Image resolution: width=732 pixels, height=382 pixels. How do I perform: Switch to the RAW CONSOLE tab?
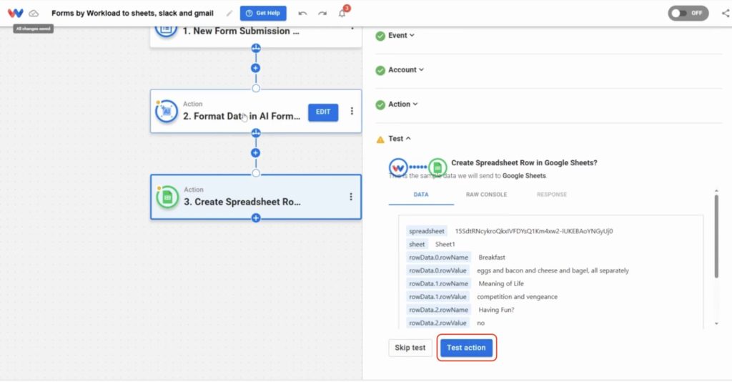click(486, 195)
